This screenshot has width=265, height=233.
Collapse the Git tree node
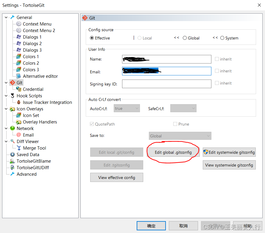pos(6,83)
